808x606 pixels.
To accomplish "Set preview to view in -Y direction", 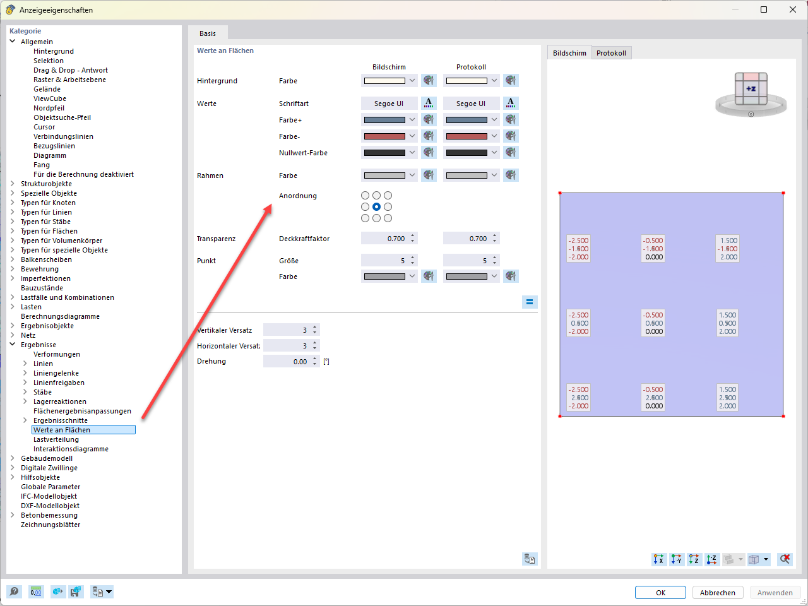I will [x=676, y=559].
